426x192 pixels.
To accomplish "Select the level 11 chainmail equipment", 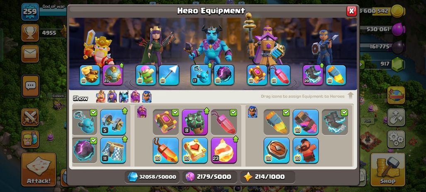I will [113, 151].
